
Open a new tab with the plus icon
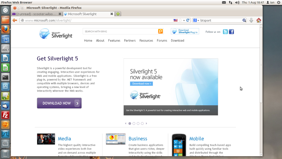click(118, 14)
